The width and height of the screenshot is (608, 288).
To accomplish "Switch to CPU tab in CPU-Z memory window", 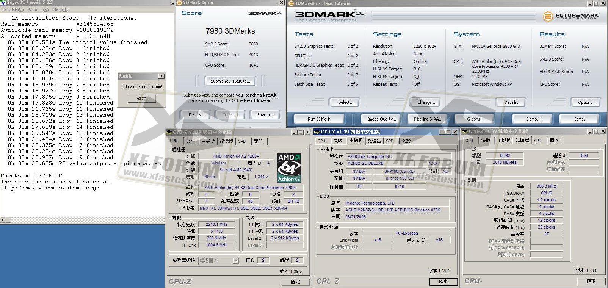I will [469, 141].
